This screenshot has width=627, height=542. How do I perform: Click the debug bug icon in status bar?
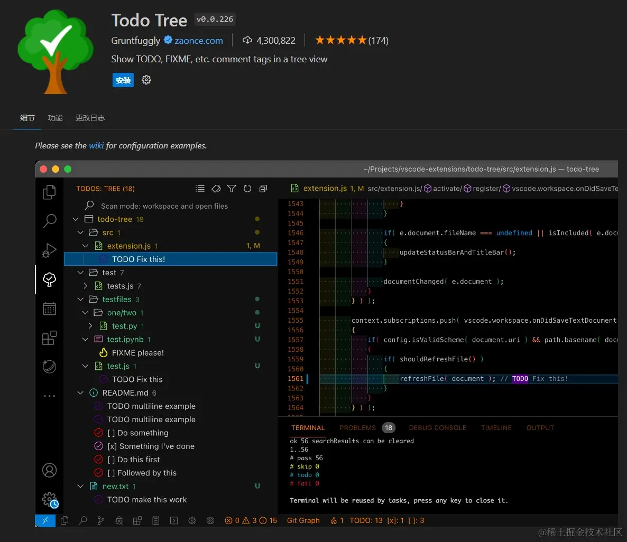(x=119, y=520)
